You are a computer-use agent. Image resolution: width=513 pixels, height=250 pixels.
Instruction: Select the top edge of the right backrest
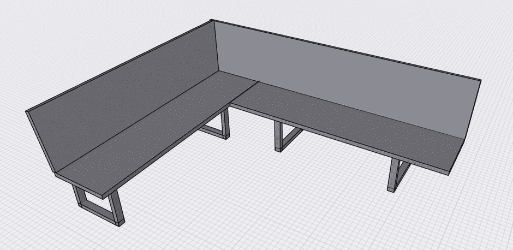(344, 50)
